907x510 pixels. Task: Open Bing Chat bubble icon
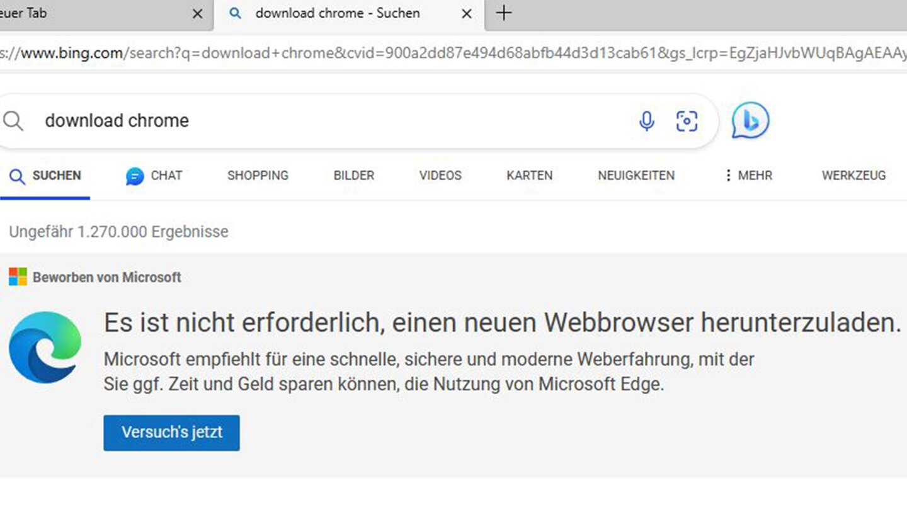750,120
